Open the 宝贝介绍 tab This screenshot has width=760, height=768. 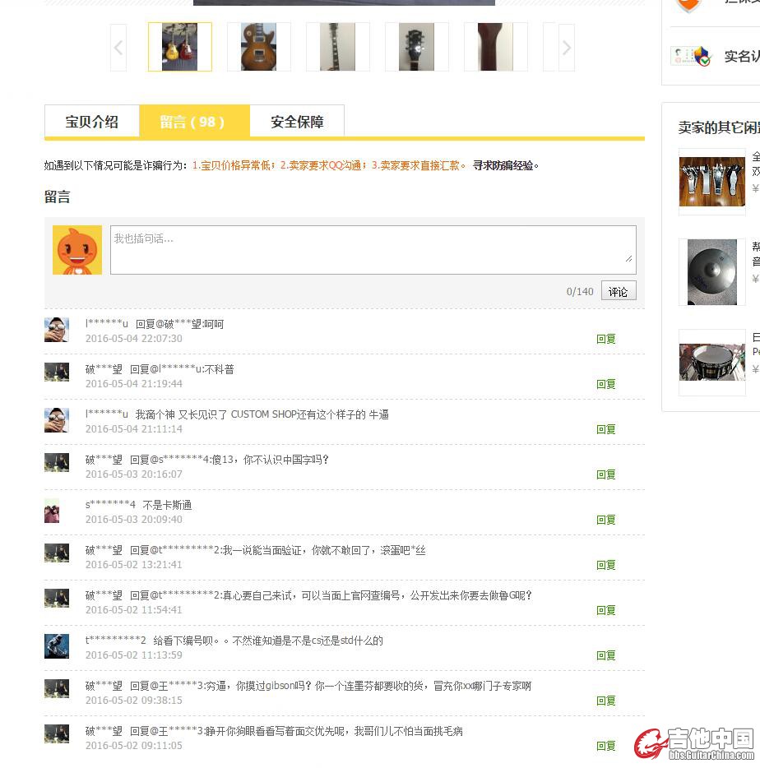pyautogui.click(x=91, y=122)
